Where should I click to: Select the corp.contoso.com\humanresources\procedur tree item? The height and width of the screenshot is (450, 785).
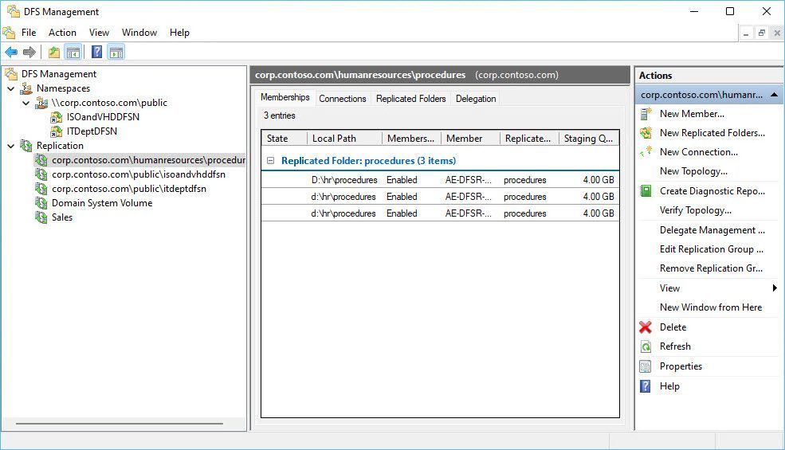point(140,160)
